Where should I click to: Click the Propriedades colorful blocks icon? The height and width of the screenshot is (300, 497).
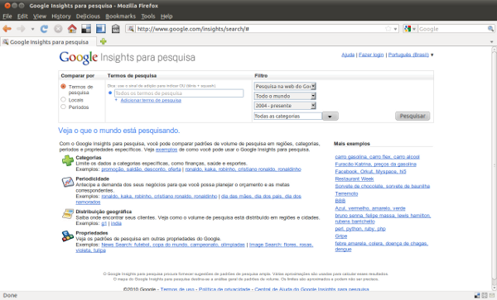[x=68, y=236]
